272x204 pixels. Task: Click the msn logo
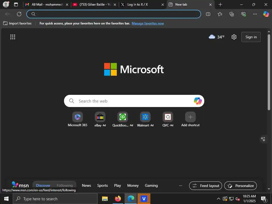(x=20, y=185)
